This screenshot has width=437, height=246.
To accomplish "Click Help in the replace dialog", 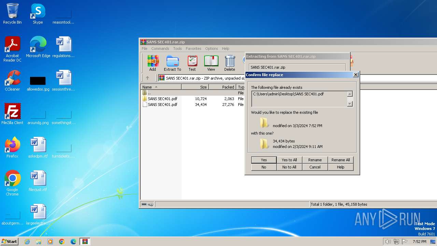I will (340, 167).
